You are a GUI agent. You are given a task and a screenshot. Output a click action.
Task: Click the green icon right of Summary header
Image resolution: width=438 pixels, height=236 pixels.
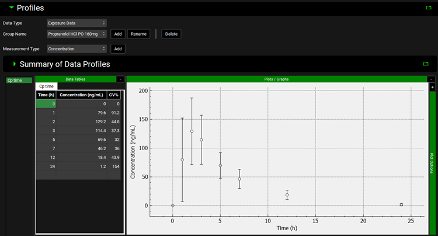pos(425,64)
